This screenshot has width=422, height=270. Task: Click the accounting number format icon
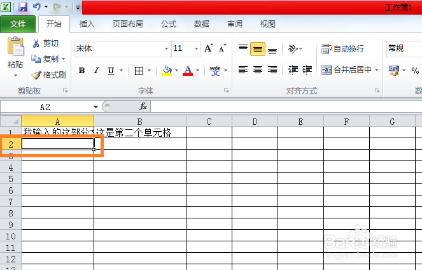pyautogui.click(x=394, y=71)
